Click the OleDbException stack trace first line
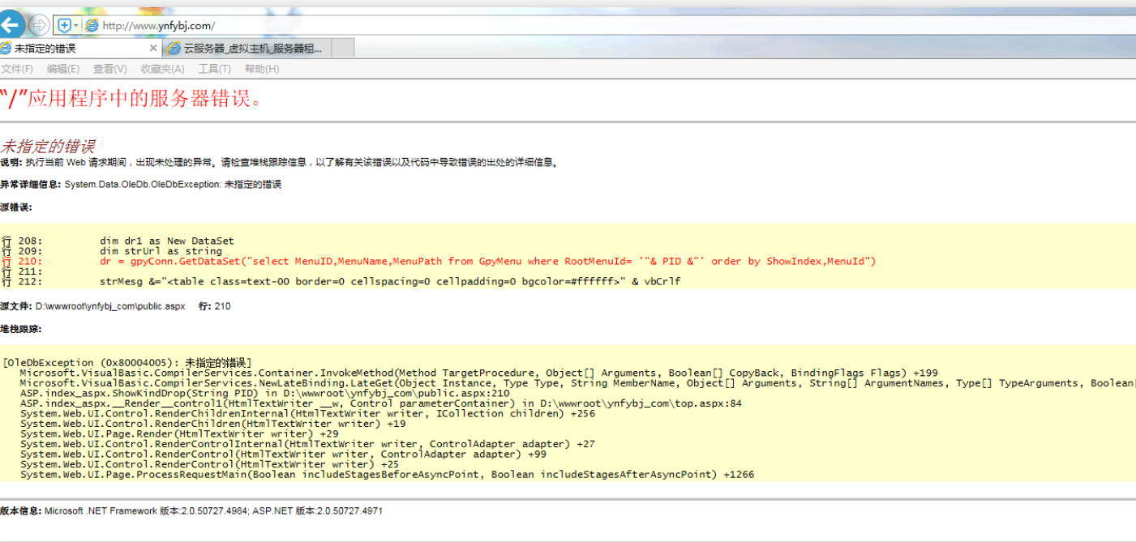 (x=127, y=362)
